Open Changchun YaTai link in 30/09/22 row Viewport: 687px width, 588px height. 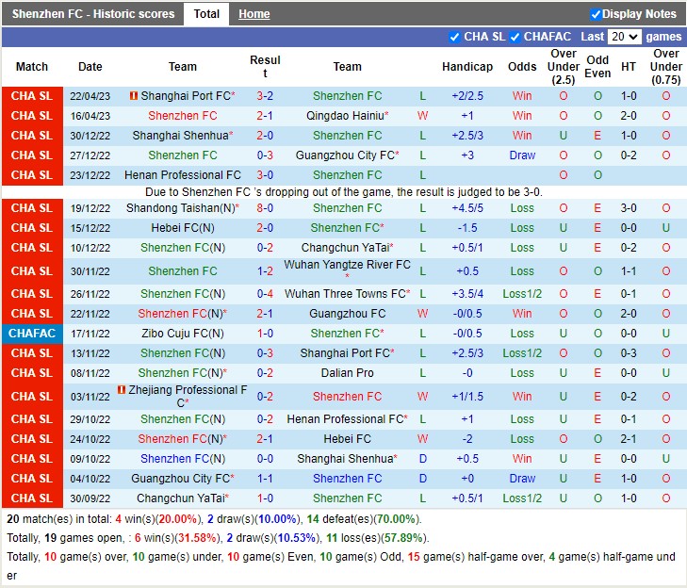(181, 498)
